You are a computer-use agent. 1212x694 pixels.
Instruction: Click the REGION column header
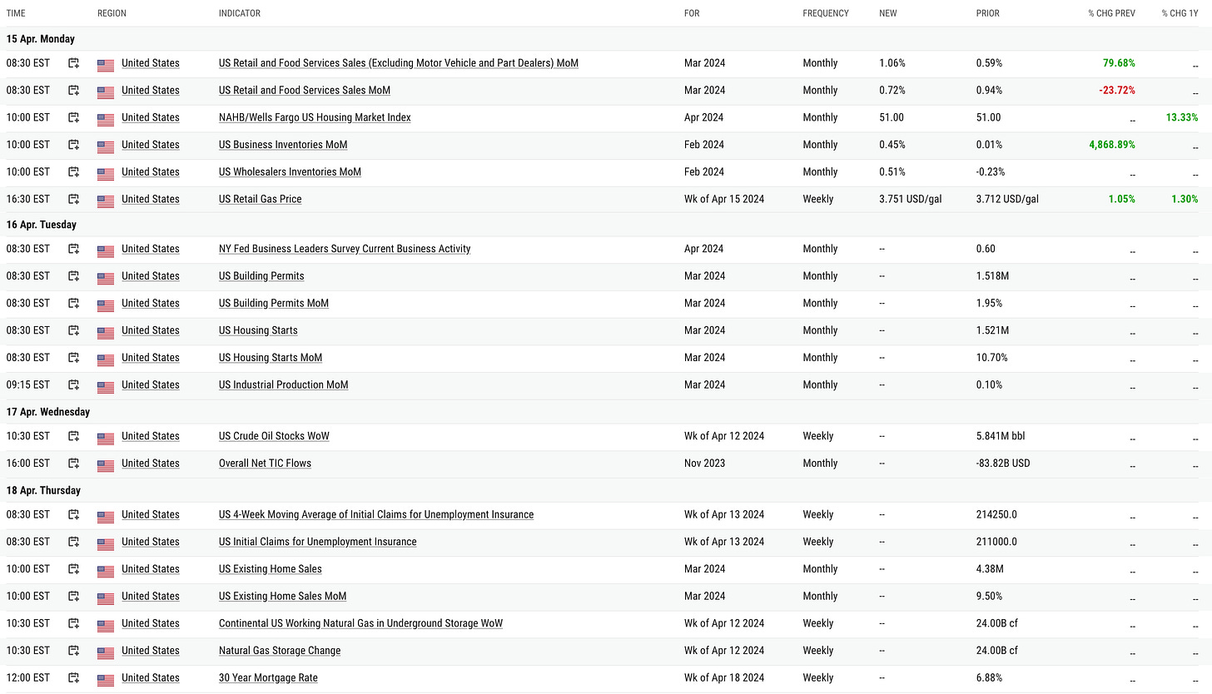tap(112, 13)
